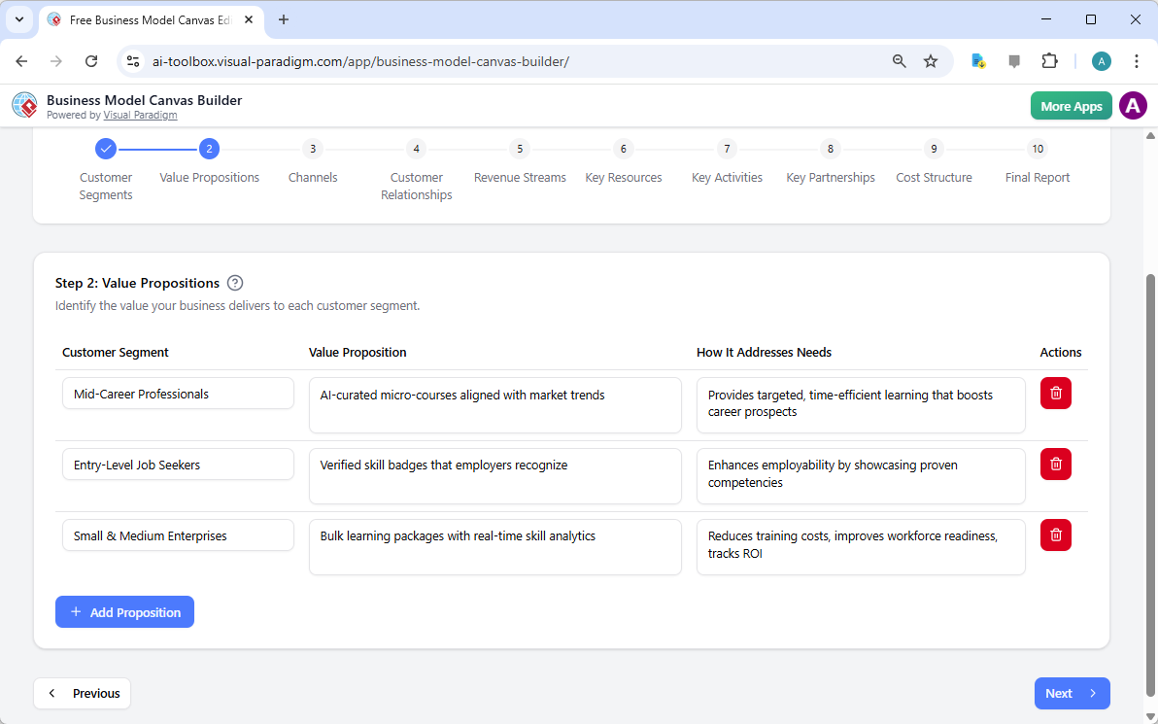Delete the Entry-Level Job Seekers proposition row
This screenshot has height=724, width=1158.
click(1055, 464)
